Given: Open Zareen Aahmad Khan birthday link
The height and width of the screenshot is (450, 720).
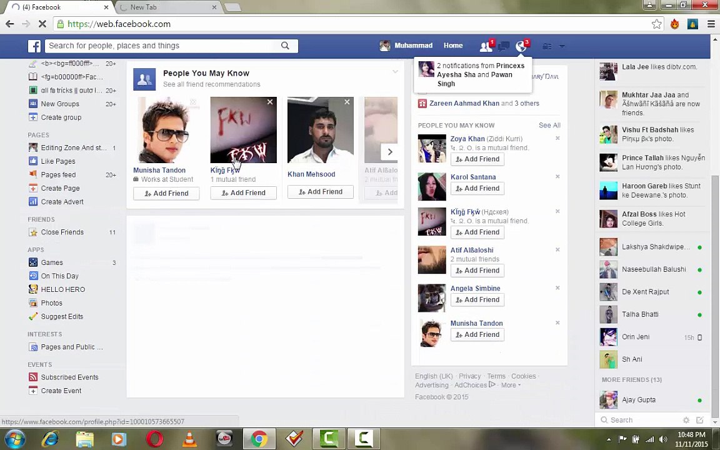Looking at the screenshot, I should [x=464, y=103].
